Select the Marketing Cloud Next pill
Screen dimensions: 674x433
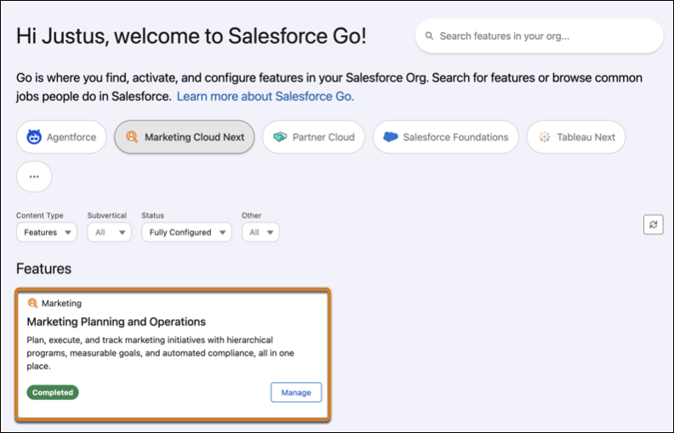coord(185,137)
